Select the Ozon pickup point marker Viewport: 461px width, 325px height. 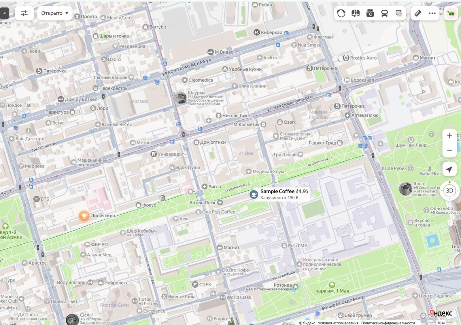click(x=279, y=122)
